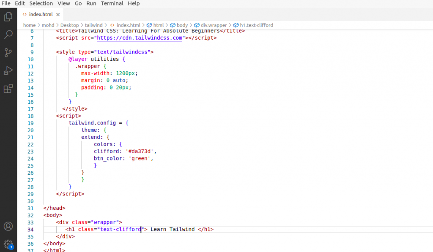Click the closing </script> tag on line 29
Image resolution: width=433 pixels, height=252 pixels.
pyautogui.click(x=70, y=194)
